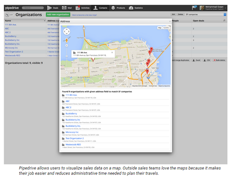The width and height of the screenshot is (231, 178).
Task: Open BuckleBerry link in dialog list
Action: (71, 114)
